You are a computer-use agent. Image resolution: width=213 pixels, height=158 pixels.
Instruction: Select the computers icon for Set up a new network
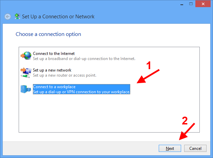click(x=26, y=73)
